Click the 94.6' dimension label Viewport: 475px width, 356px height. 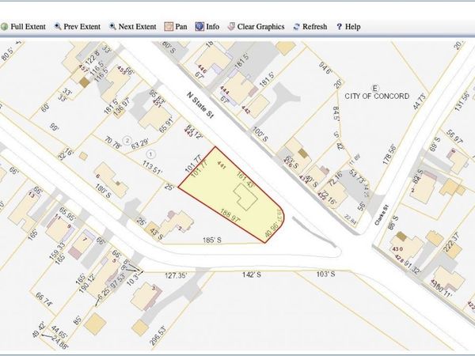pos(325,68)
